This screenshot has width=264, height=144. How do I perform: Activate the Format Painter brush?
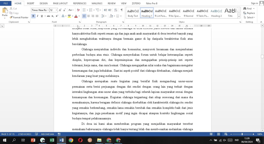coord(19,18)
